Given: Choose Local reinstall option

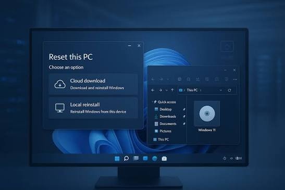Looking at the screenshot, I should [93, 108].
